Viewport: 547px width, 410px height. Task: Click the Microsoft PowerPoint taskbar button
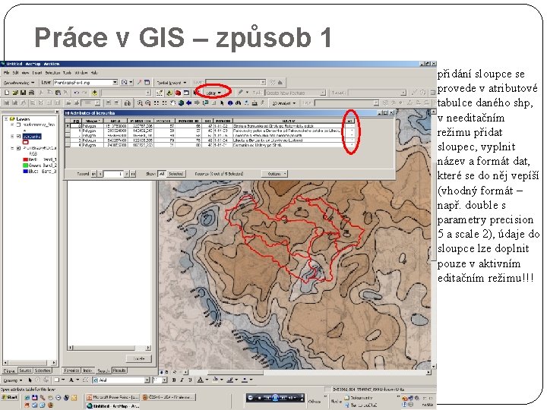pos(112,397)
